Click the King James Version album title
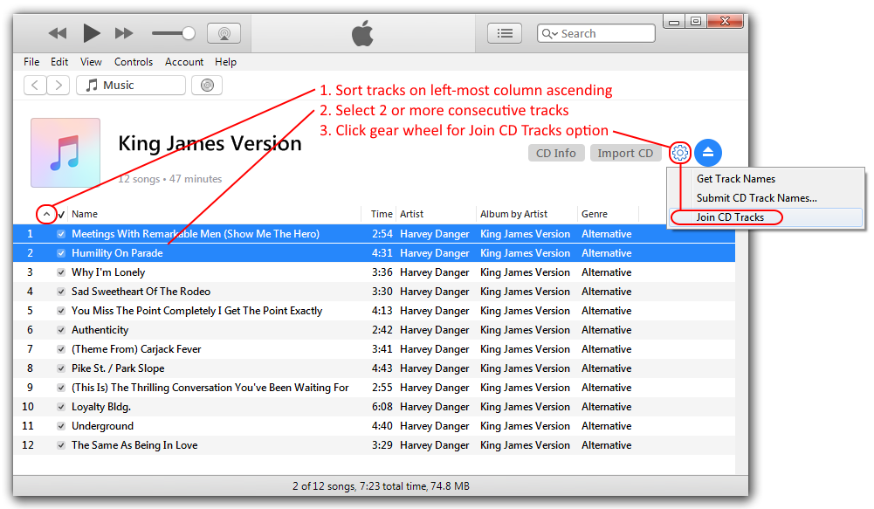Image resolution: width=874 pixels, height=509 pixels. [x=210, y=143]
